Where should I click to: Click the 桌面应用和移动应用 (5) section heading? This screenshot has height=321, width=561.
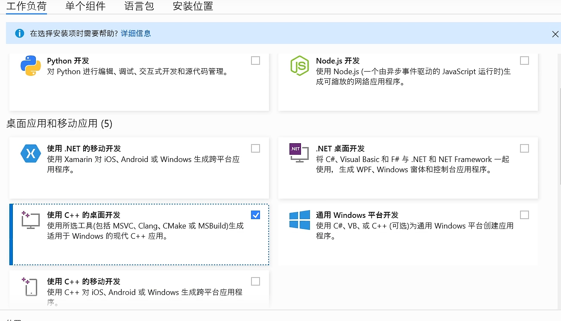(59, 124)
